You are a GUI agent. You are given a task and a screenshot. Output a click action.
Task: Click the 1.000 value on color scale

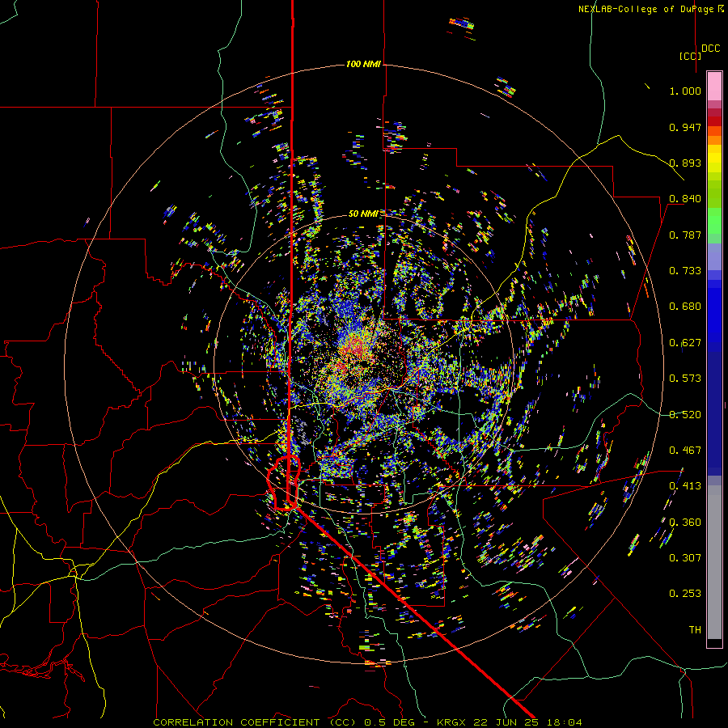[685, 91]
